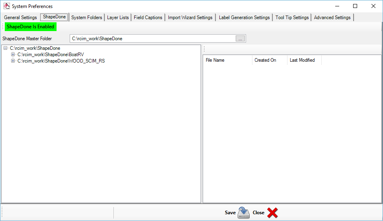Select the Advanced Settings tab

click(x=332, y=18)
